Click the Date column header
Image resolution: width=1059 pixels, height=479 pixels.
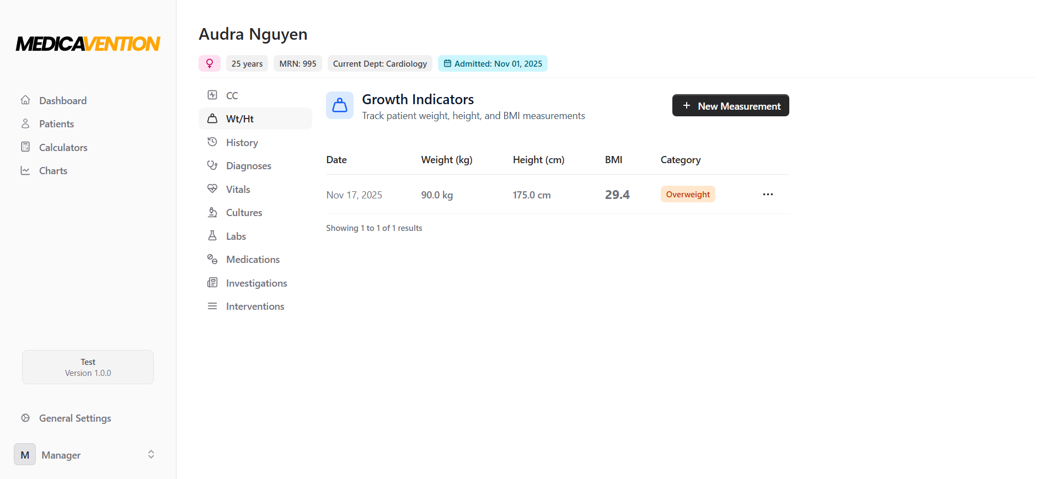click(x=336, y=159)
